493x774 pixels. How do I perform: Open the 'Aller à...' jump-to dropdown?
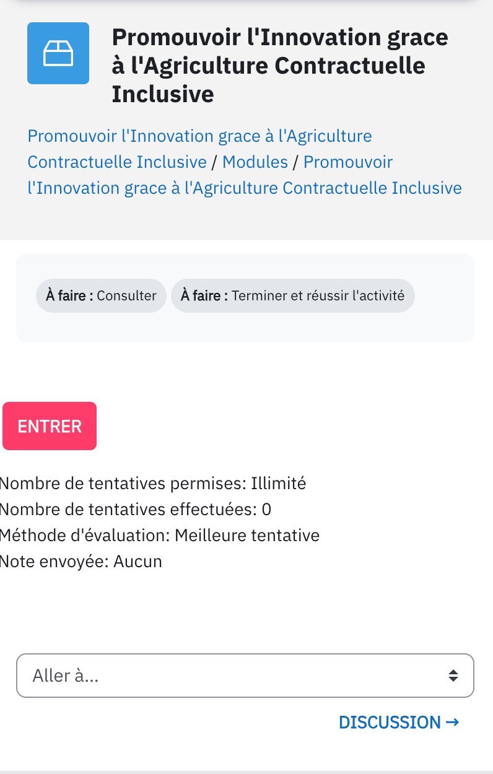245,676
